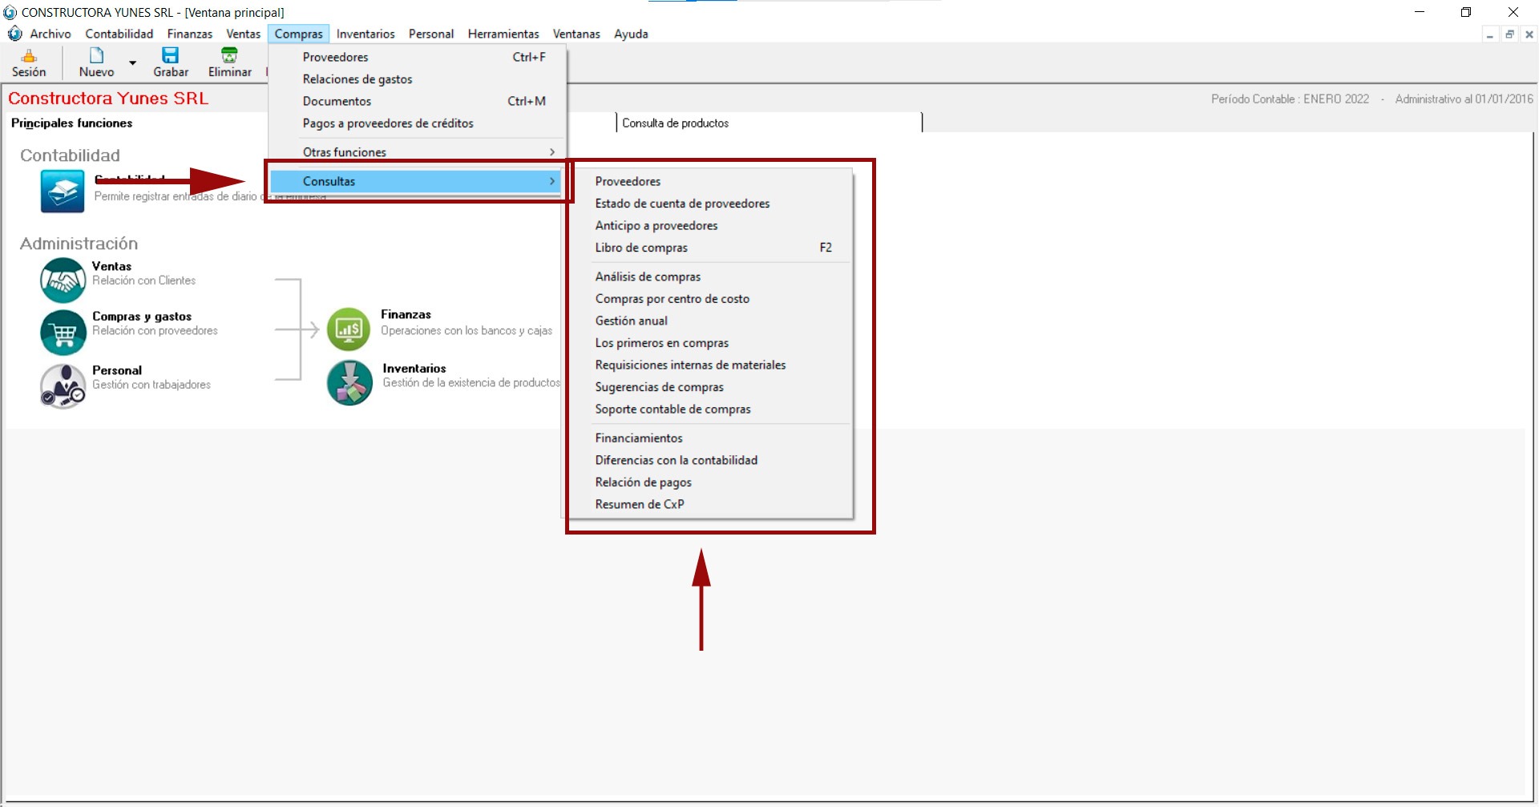Open the Finanzas module icon
The width and height of the screenshot is (1539, 807).
pyautogui.click(x=349, y=329)
